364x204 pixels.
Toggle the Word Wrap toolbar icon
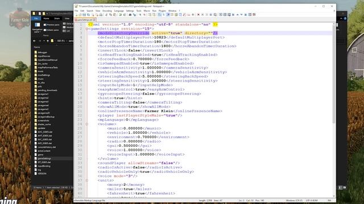click(x=159, y=15)
